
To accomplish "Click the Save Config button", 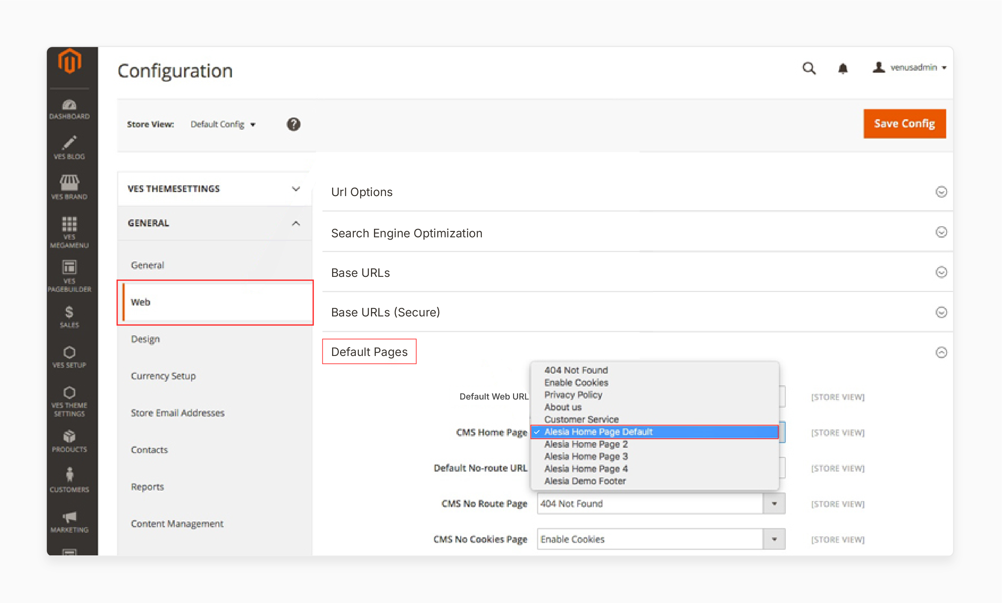I will (x=904, y=124).
